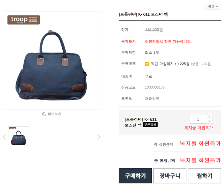
Task: Click the red 회원가입시 확인 가능합니다 text
Action: click(168, 42)
